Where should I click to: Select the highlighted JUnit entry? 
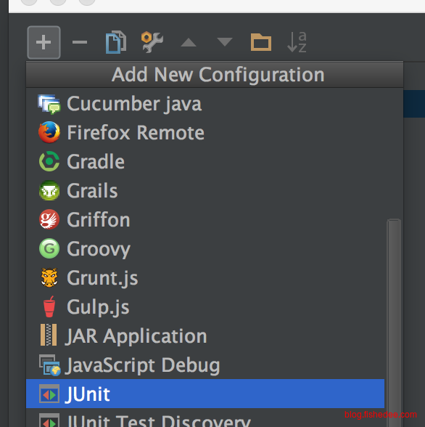(205, 394)
